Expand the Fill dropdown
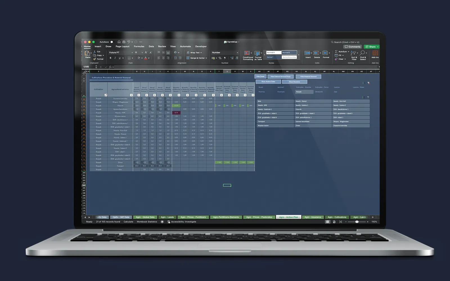The image size is (450, 281). 343,55
